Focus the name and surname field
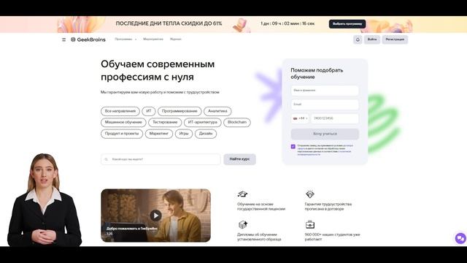This screenshot has width=467, height=263. (x=325, y=91)
